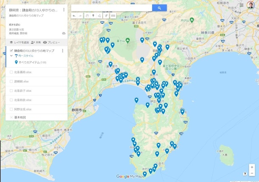Enable the 源頼朝.xlsx layer checkbox
The height and width of the screenshot is (182, 259).
pos(11,81)
